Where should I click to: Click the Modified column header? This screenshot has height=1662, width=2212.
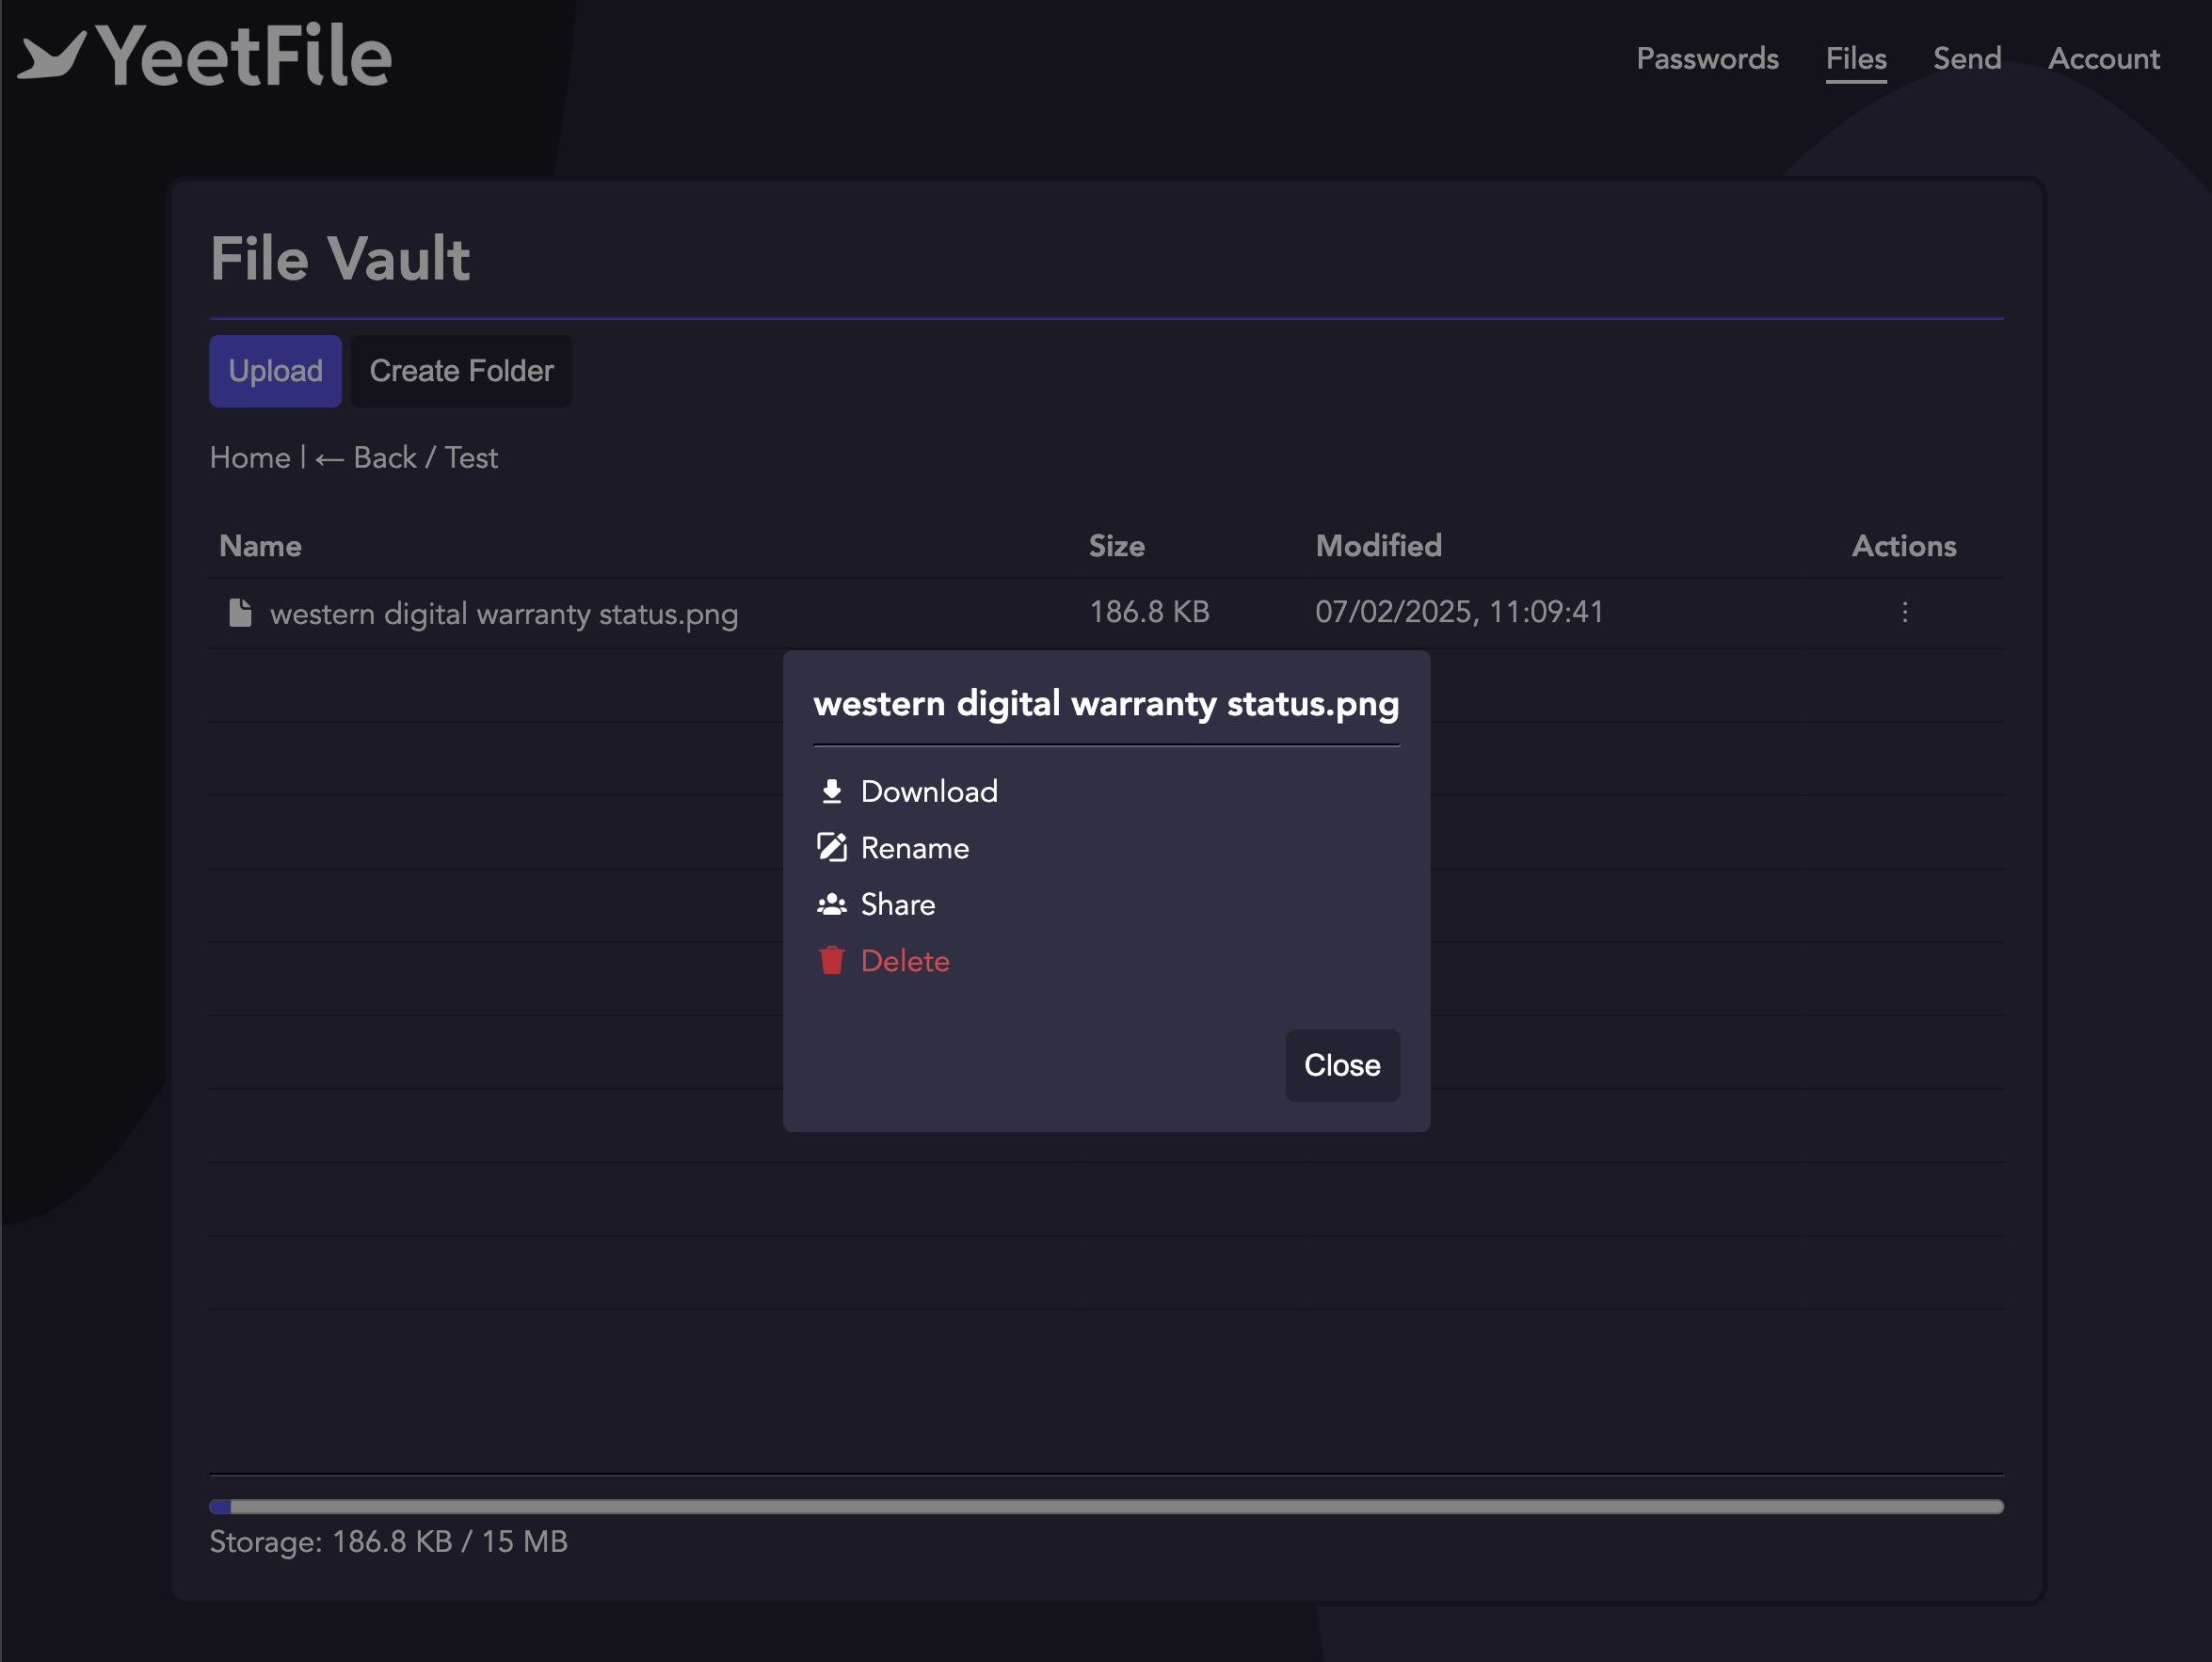coord(1378,545)
